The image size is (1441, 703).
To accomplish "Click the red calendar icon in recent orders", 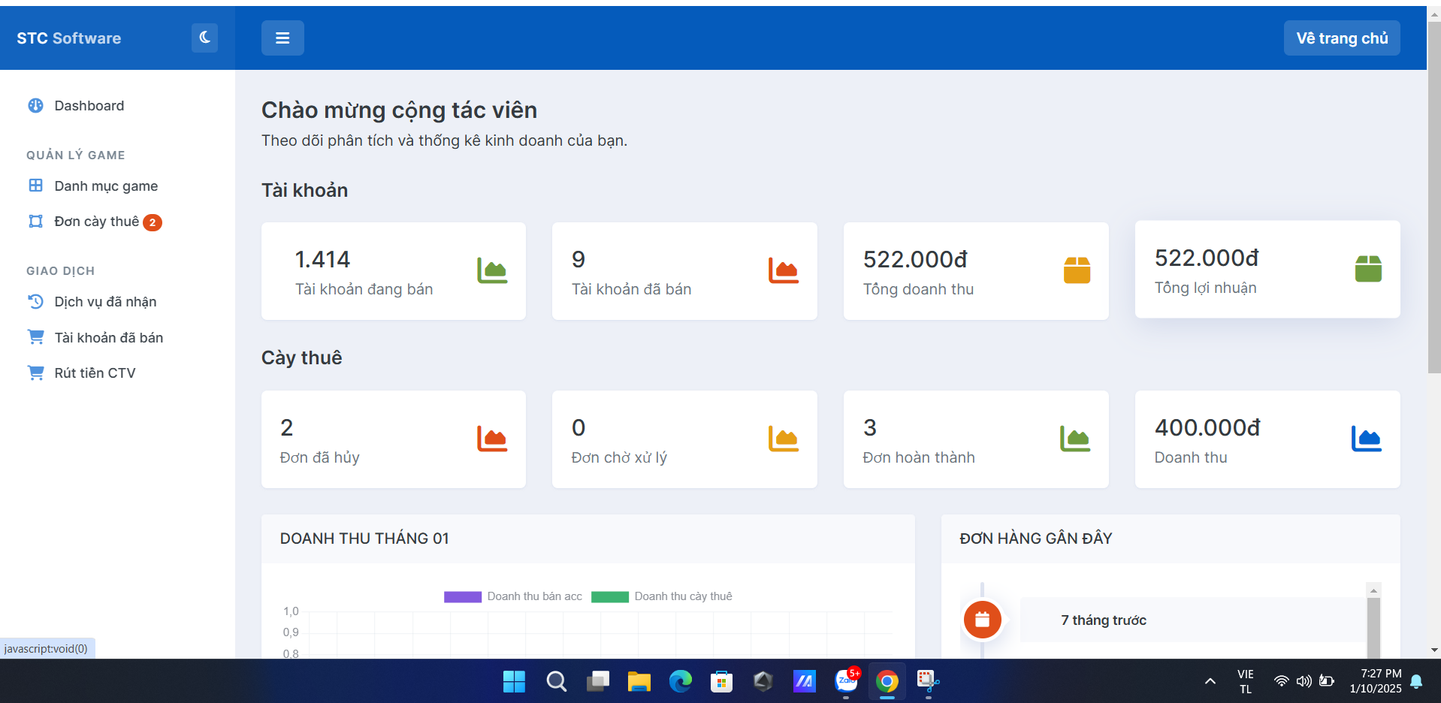I will pos(982,620).
